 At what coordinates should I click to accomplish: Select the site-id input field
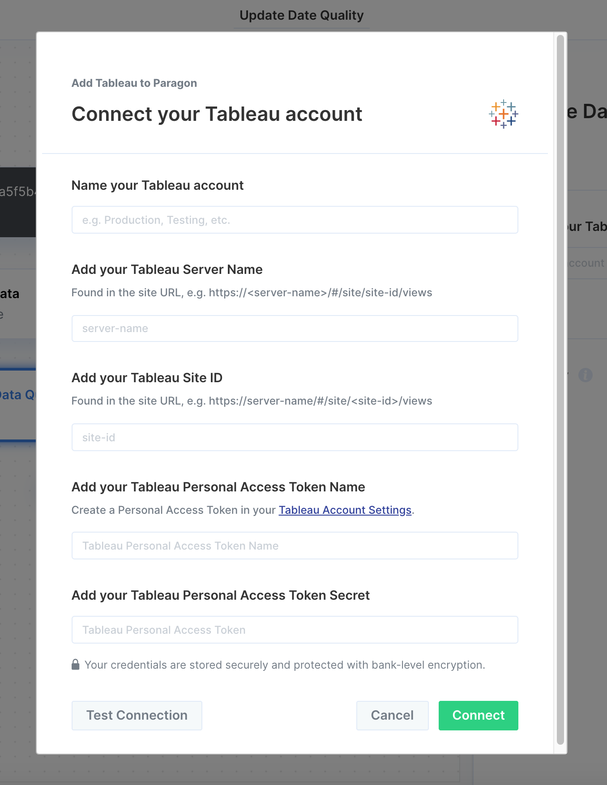[x=295, y=437]
